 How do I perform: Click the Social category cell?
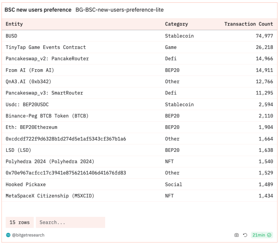coord(174,184)
